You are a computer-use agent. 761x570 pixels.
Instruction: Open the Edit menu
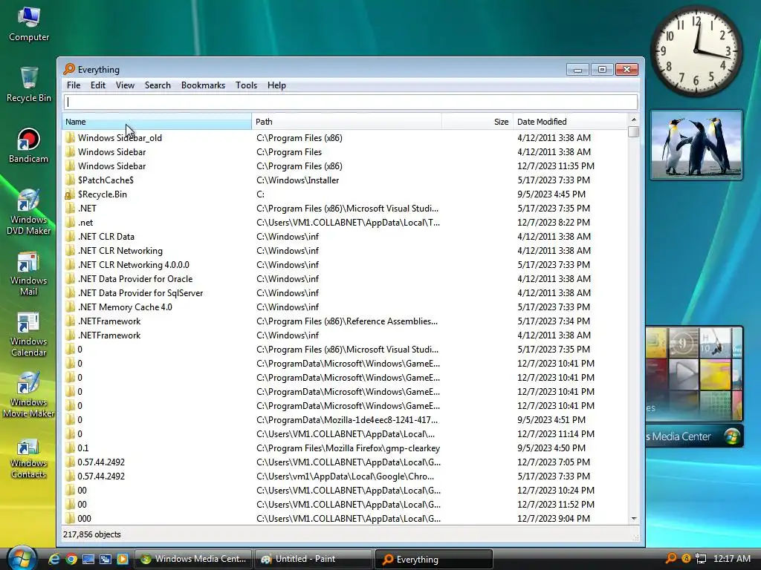pyautogui.click(x=98, y=85)
